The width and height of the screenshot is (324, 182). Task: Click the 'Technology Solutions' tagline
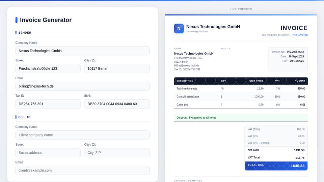[197, 32]
